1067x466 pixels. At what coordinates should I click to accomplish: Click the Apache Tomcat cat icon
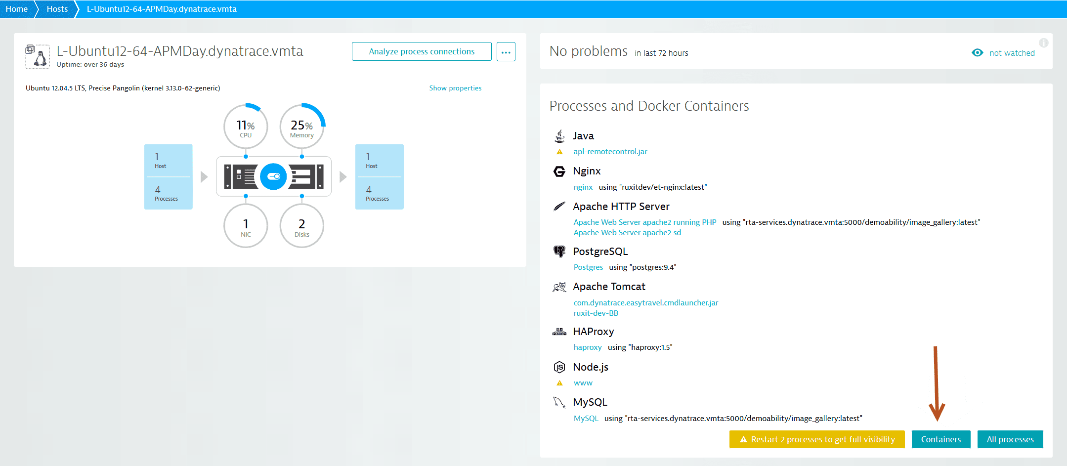coord(559,287)
